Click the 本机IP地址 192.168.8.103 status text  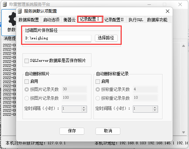[120, 143]
